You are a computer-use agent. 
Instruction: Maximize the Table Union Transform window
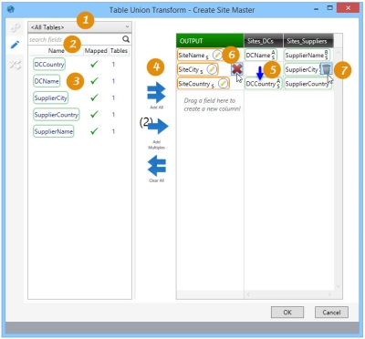point(329,8)
